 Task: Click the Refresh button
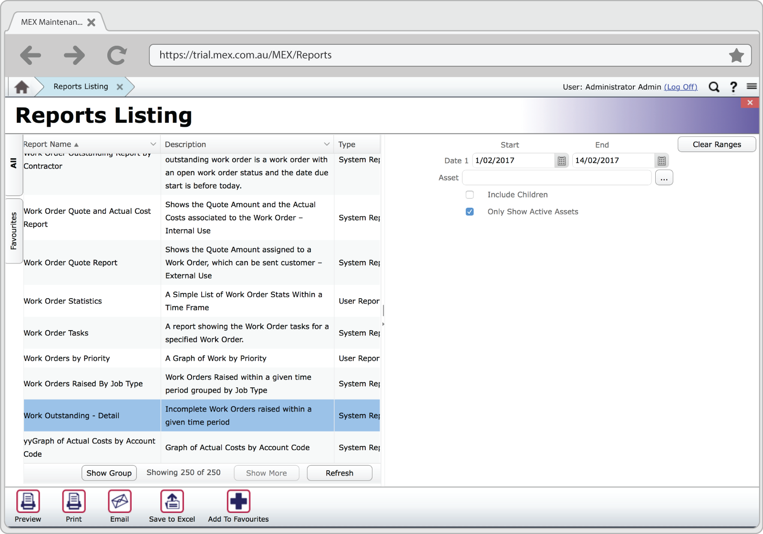340,473
